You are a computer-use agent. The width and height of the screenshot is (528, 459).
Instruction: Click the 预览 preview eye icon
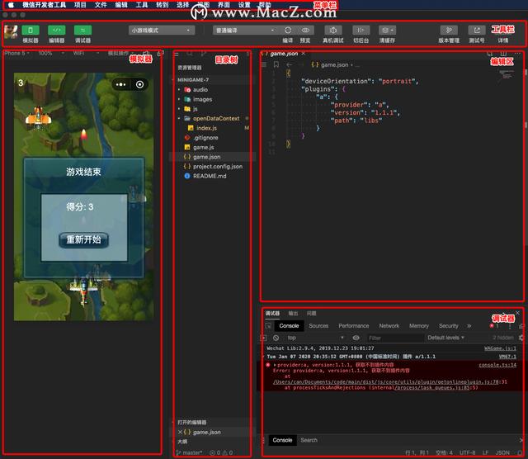(305, 31)
